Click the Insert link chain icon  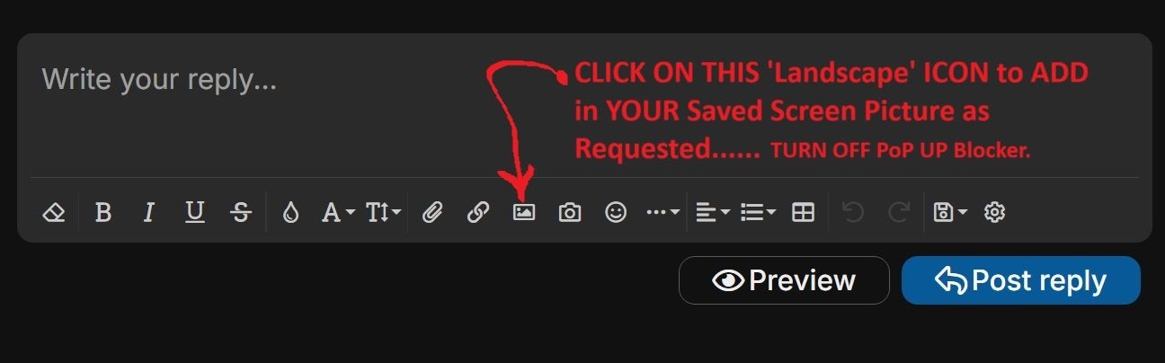click(x=478, y=213)
